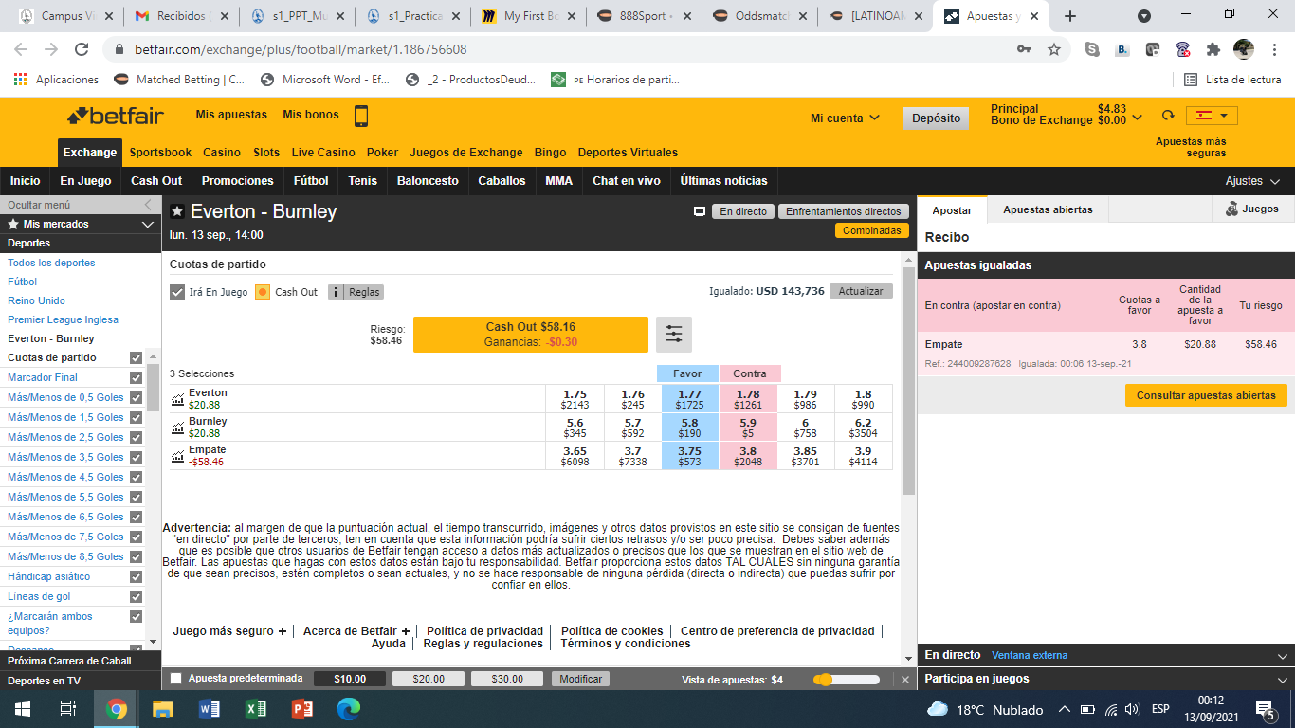Uncheck Más/Menos de 0,5 Goles checkbox
Image resolution: width=1295 pixels, height=728 pixels.
click(136, 397)
